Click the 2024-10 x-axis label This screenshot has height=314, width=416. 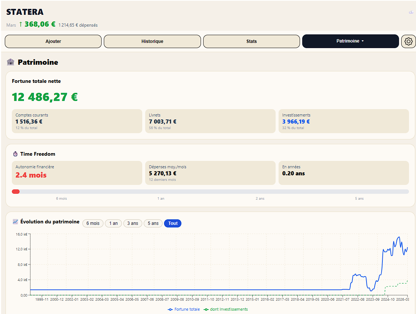click(388, 299)
